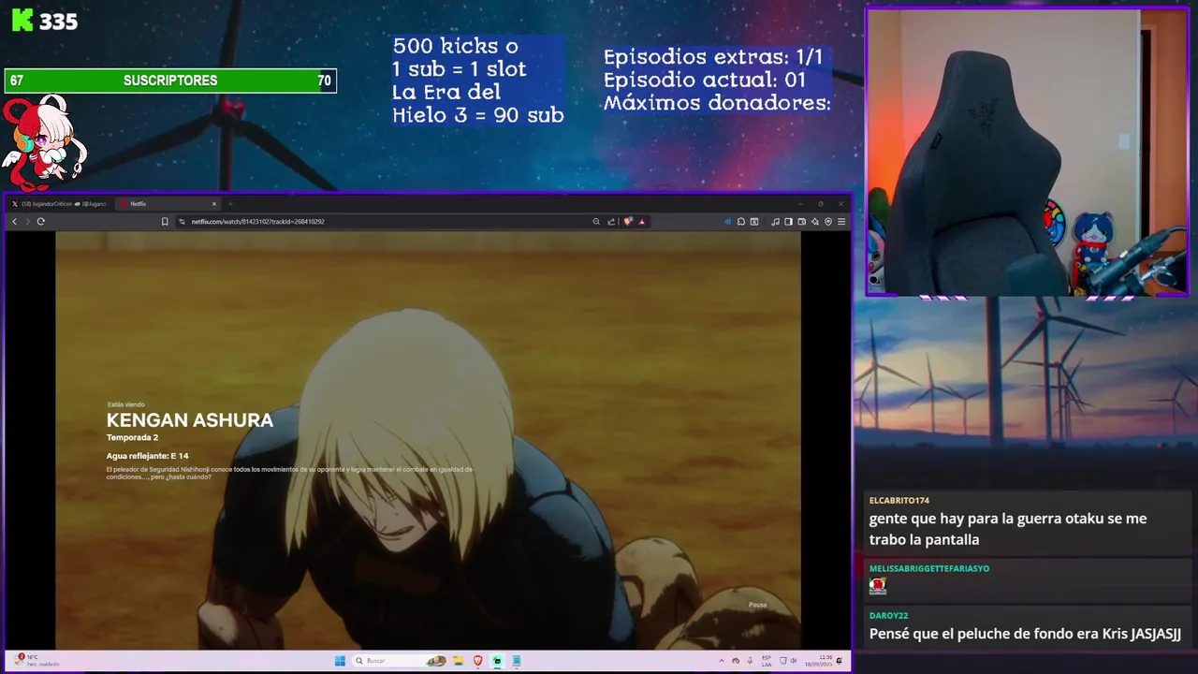Go back in the Brave browser
The height and width of the screenshot is (674, 1198).
pos(14,222)
